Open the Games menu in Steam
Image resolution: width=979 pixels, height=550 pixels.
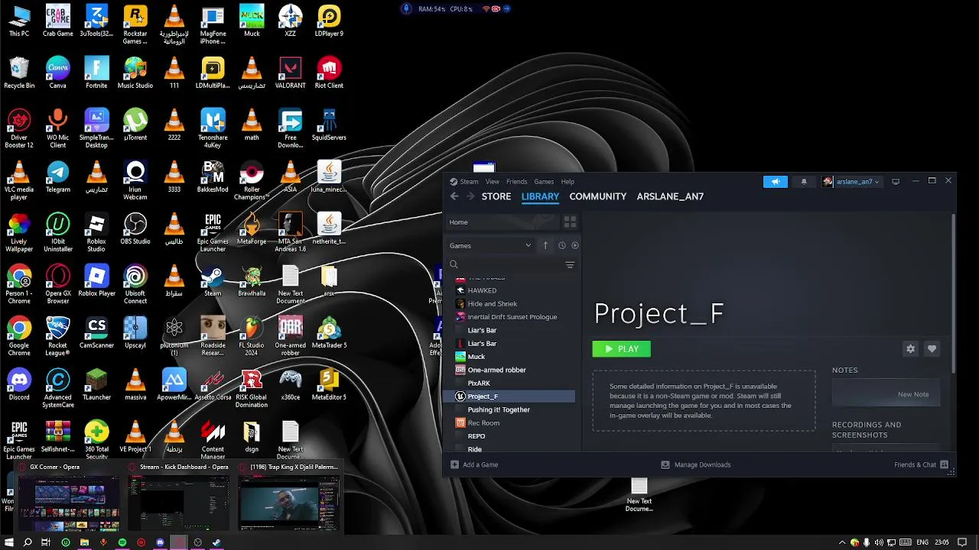click(544, 182)
